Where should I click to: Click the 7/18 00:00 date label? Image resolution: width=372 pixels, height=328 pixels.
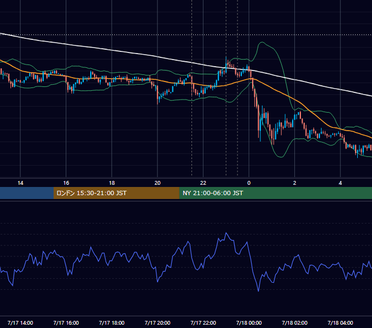pyautogui.click(x=249, y=323)
